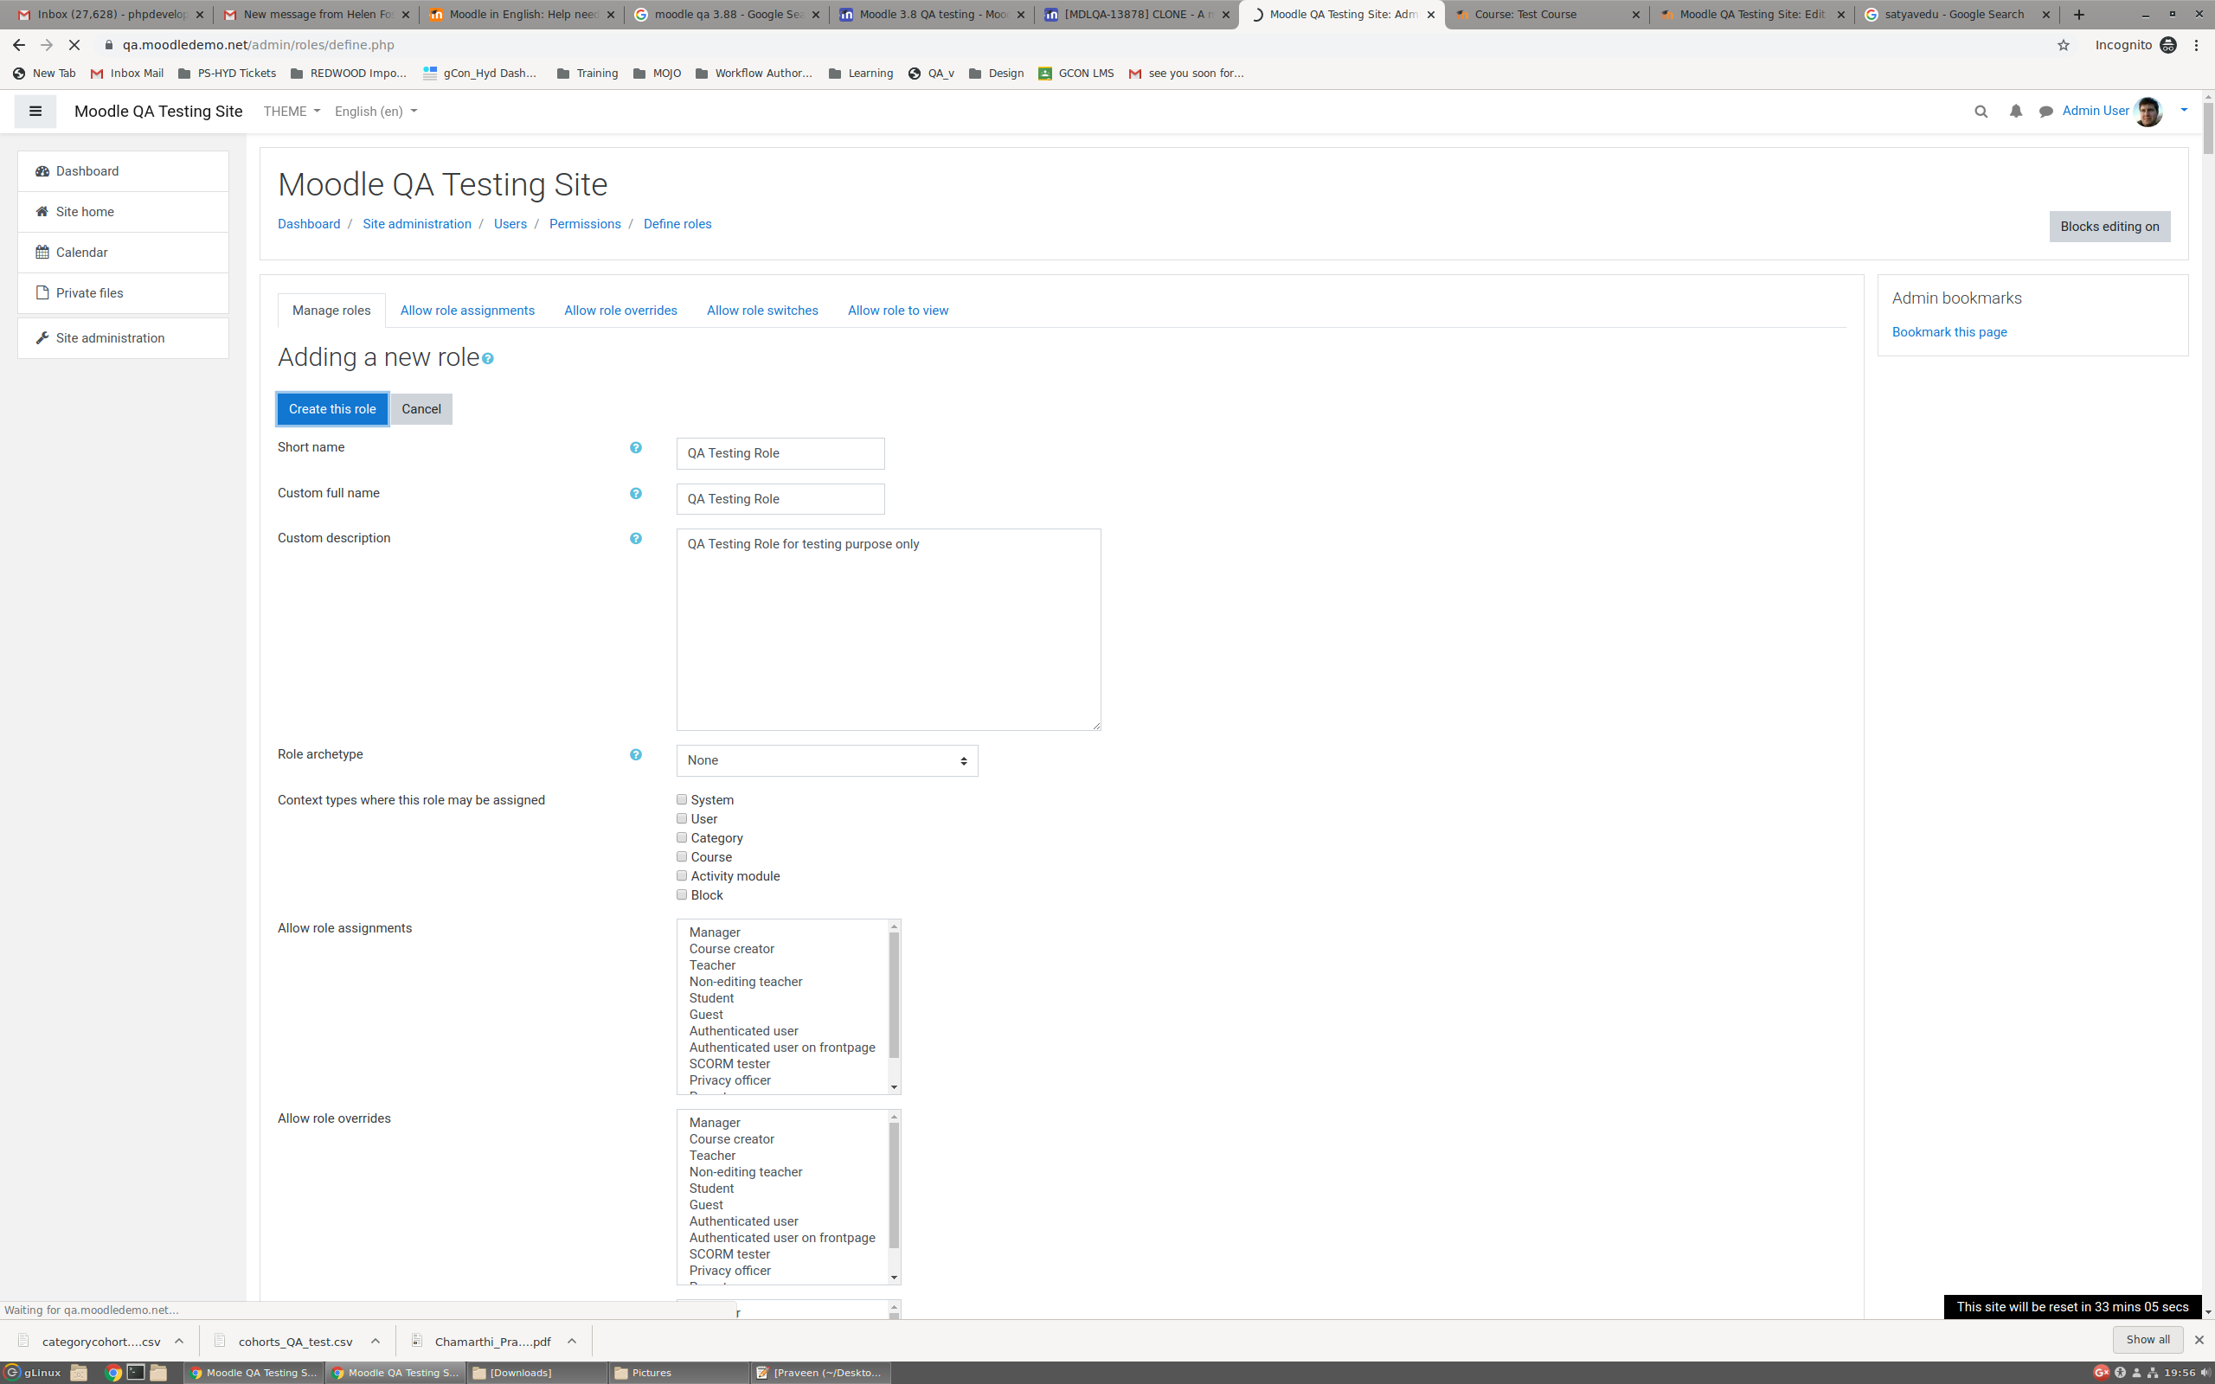Screen dimensions: 2215x1384
Task: Expand the THEME menu
Action: point(291,112)
